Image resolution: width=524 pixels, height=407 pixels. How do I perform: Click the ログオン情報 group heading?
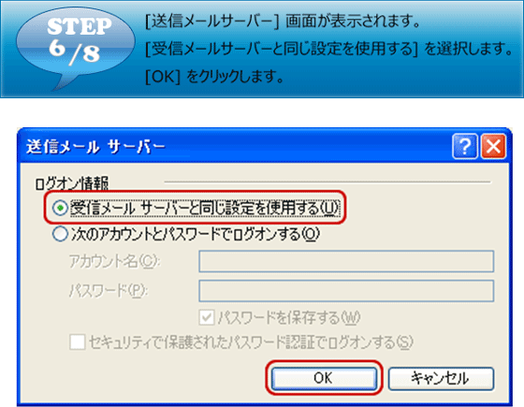tap(72, 183)
